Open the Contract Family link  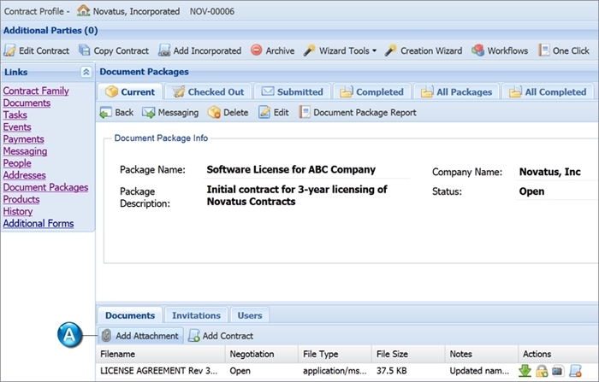coord(36,91)
